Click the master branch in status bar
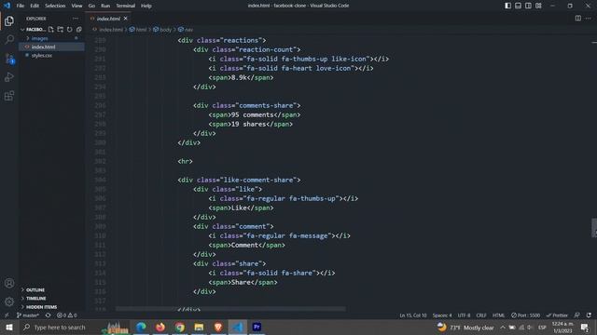Screen dimensions: 597x335 pos(28,315)
